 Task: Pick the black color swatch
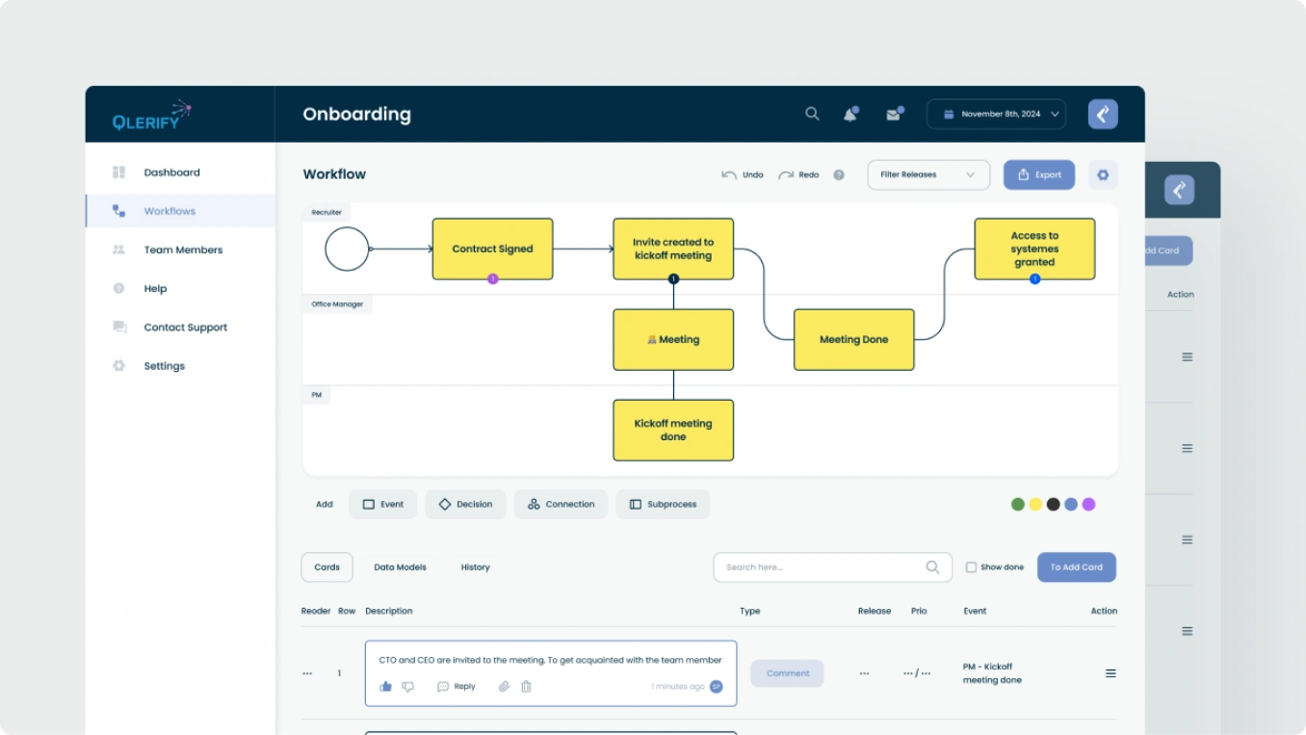coord(1053,504)
